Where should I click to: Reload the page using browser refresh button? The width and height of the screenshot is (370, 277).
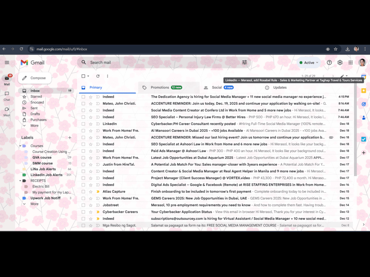(21, 49)
